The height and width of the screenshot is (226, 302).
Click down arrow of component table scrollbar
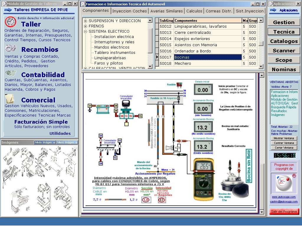[x=261, y=67]
